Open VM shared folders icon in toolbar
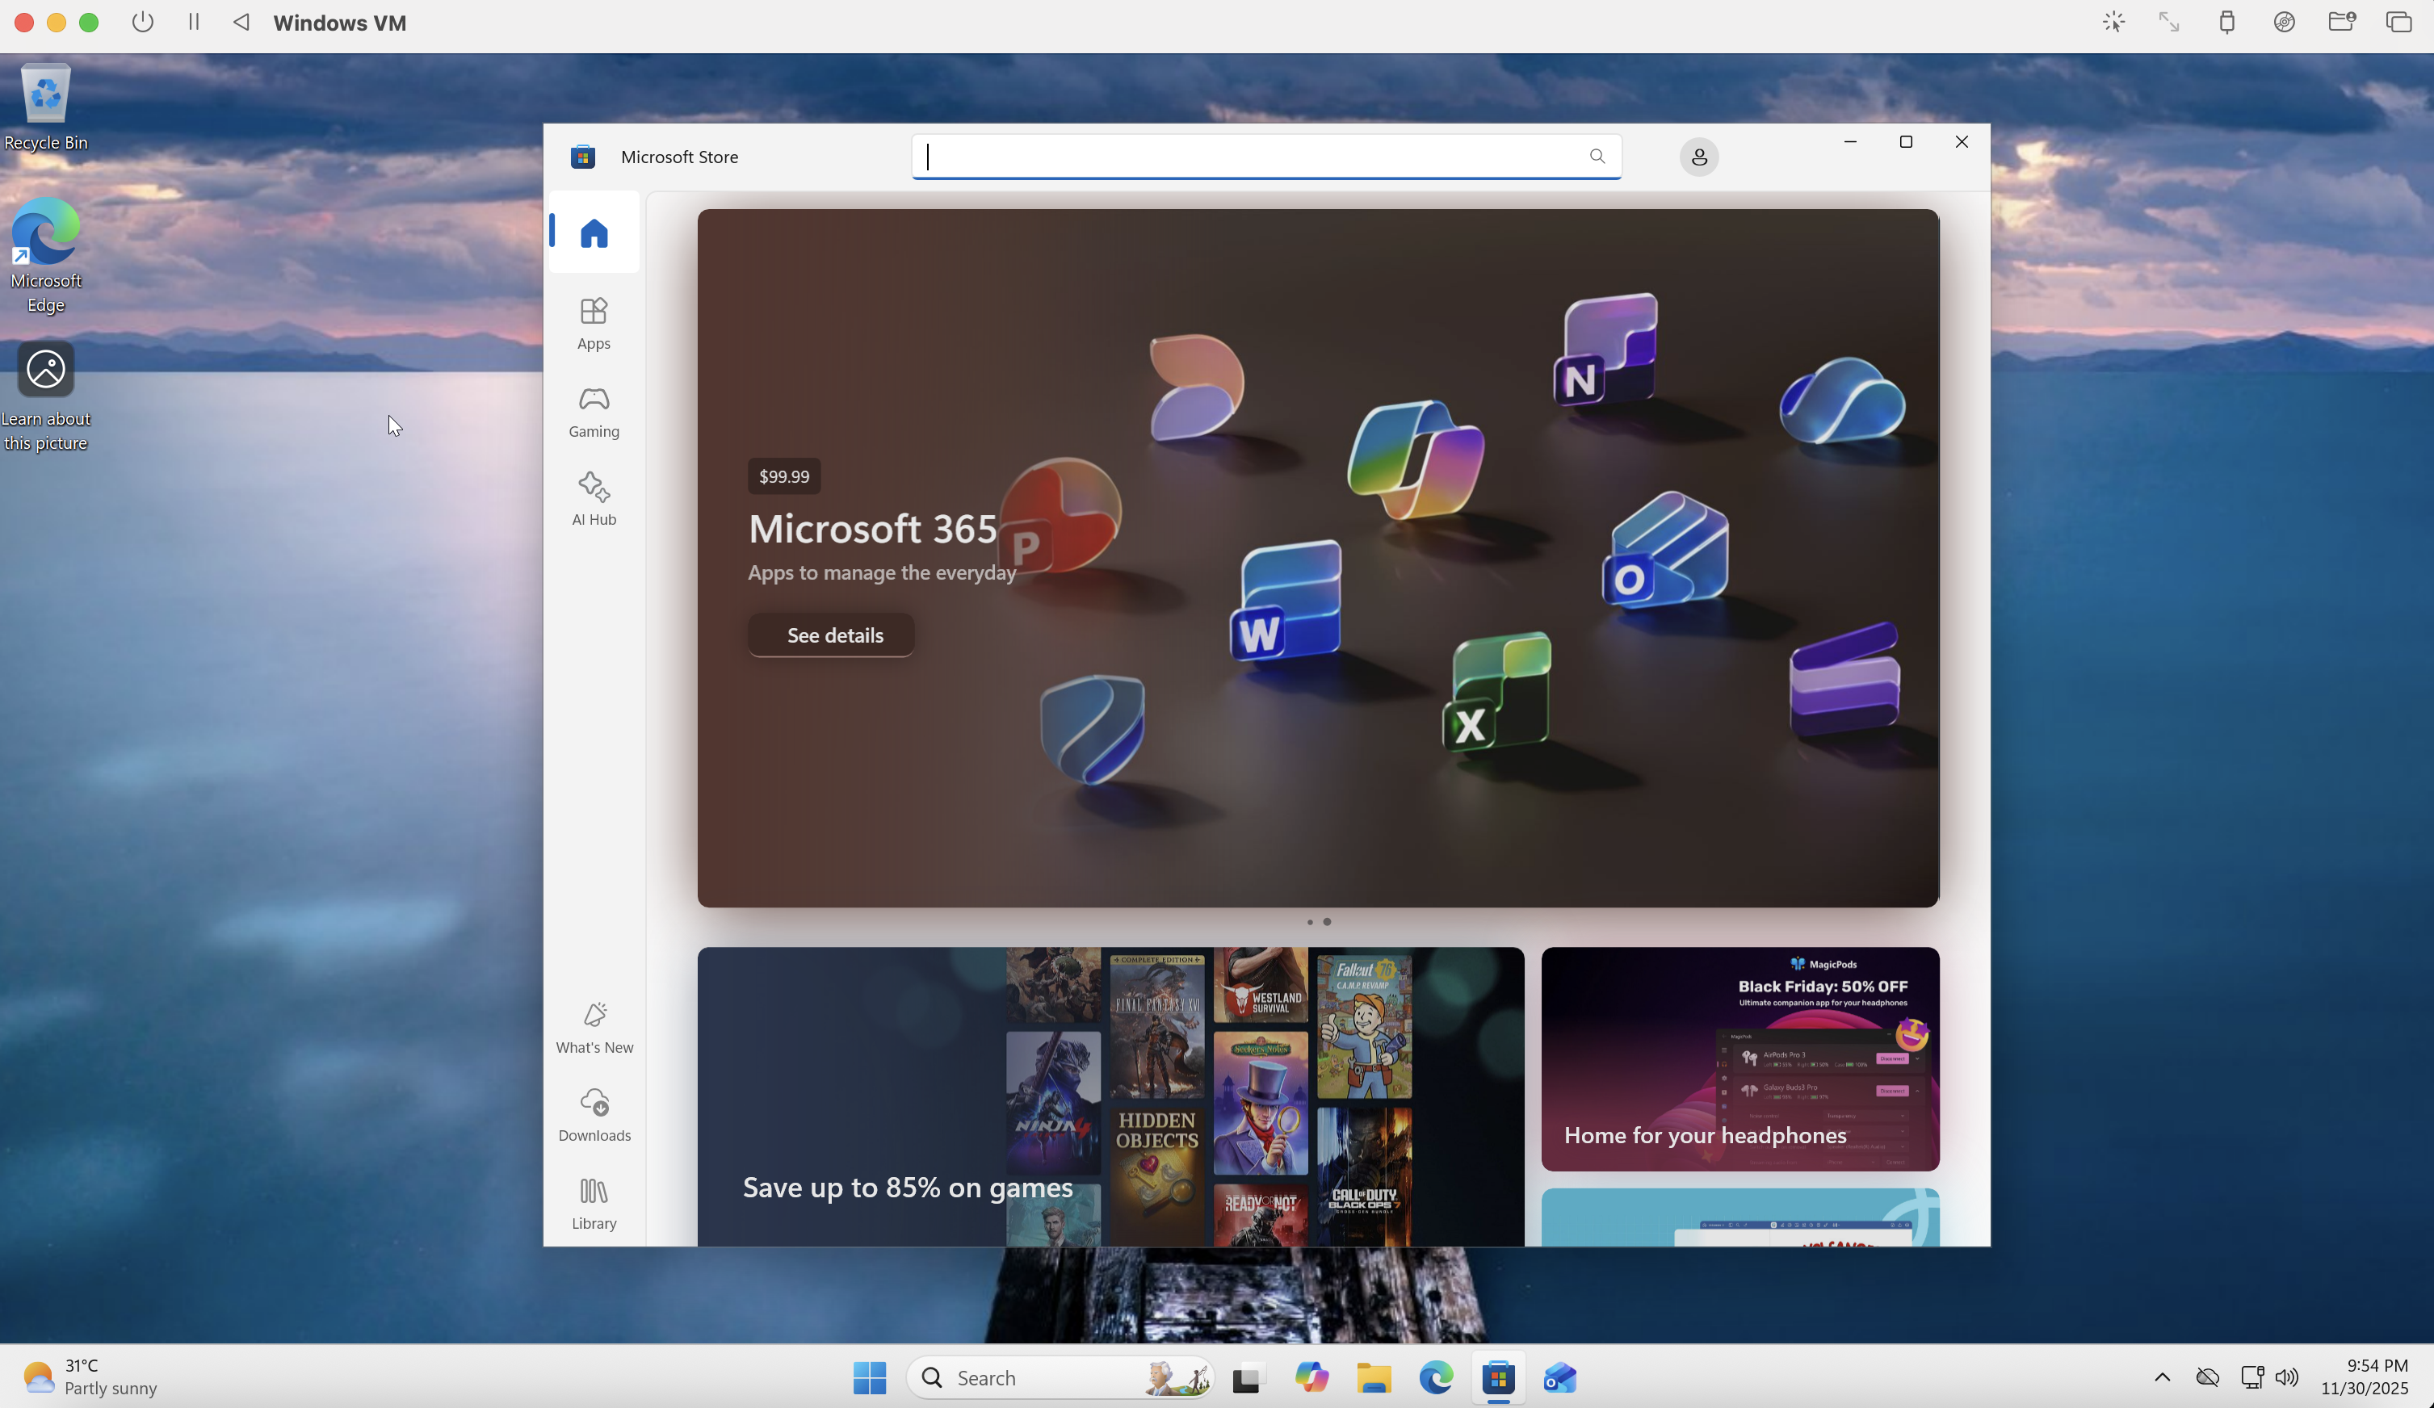The height and width of the screenshot is (1408, 2434). pyautogui.click(x=2341, y=21)
